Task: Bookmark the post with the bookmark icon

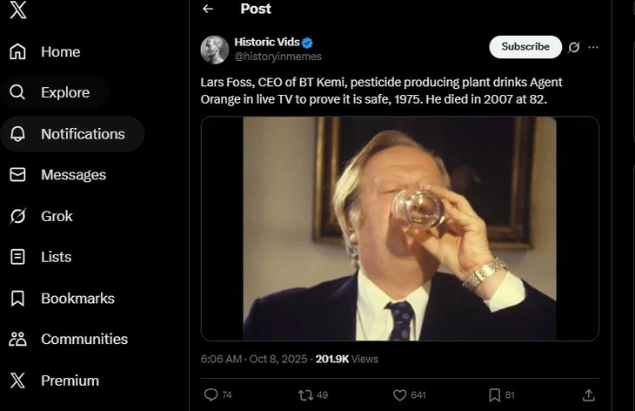Action: [x=494, y=394]
